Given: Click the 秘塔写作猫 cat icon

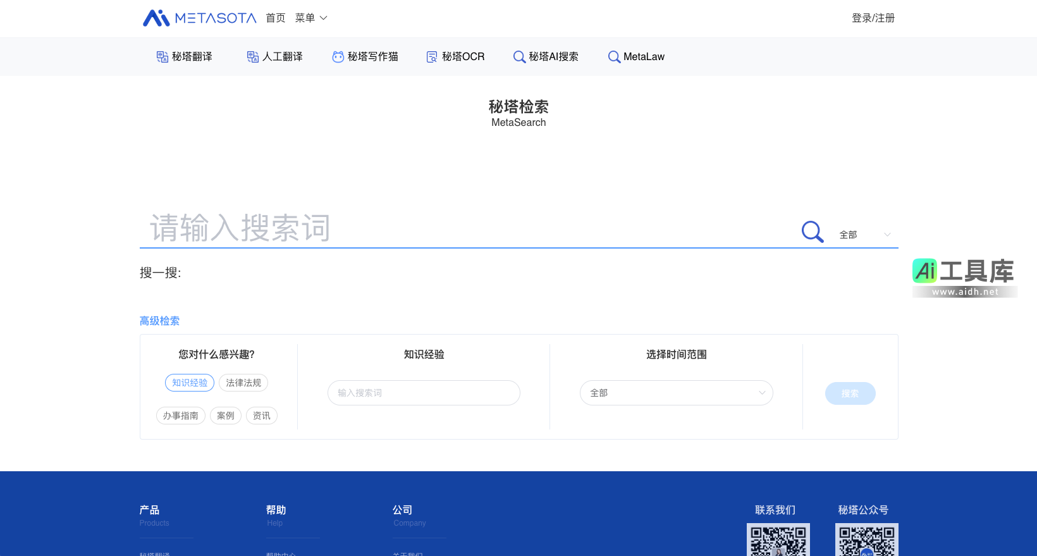Looking at the screenshot, I should (338, 57).
